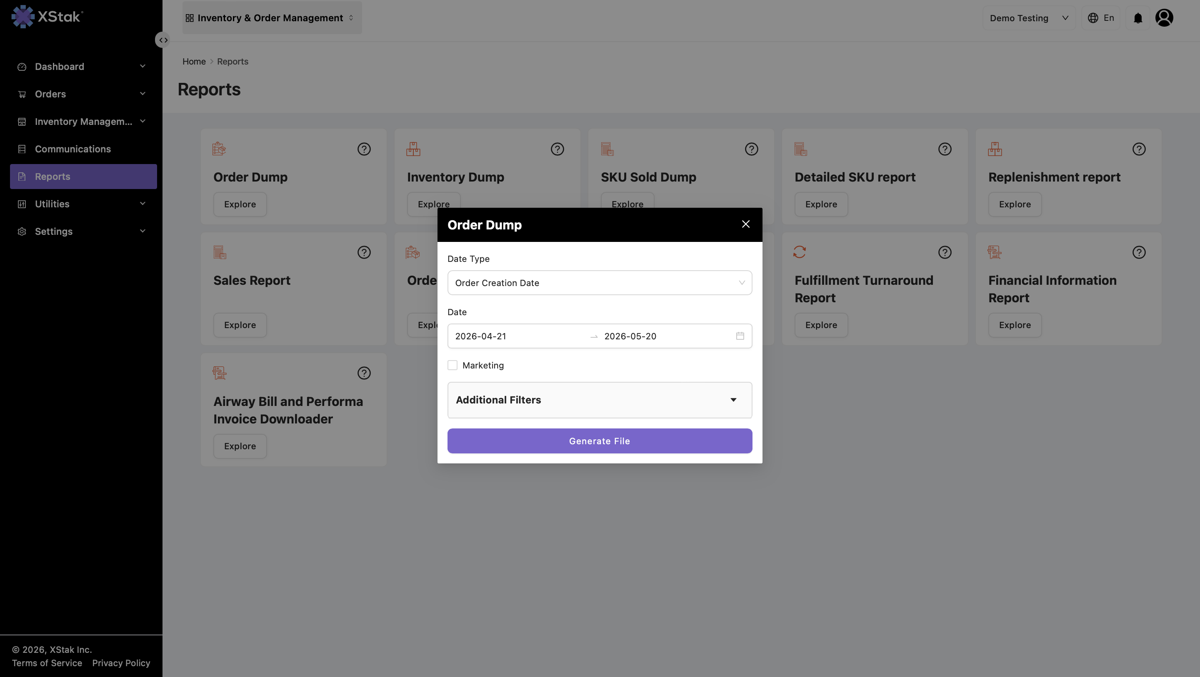Image resolution: width=1200 pixels, height=677 pixels.
Task: Follow the Privacy Policy link
Action: [121, 663]
